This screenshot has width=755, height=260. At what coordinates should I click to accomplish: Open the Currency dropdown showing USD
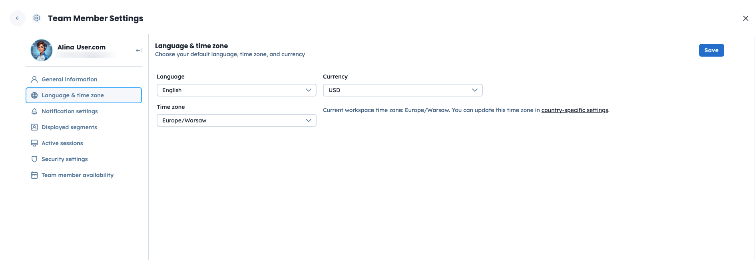[x=402, y=90]
